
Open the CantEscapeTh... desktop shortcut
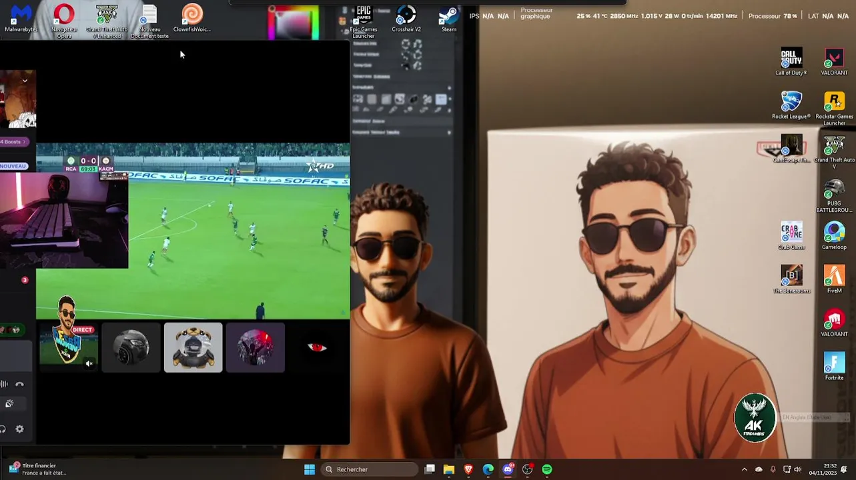coord(791,149)
